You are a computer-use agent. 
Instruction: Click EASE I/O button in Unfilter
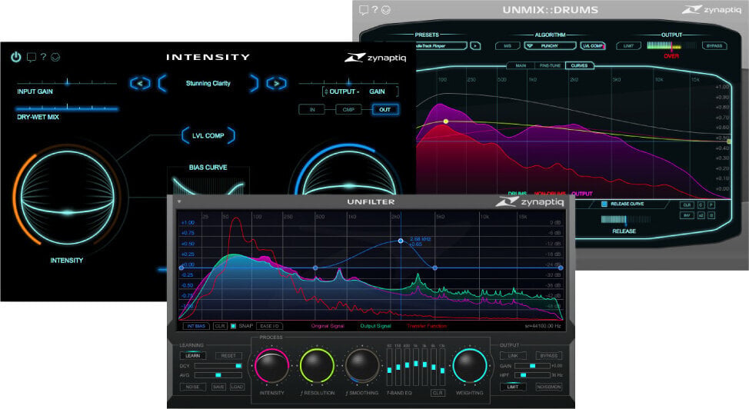269,326
